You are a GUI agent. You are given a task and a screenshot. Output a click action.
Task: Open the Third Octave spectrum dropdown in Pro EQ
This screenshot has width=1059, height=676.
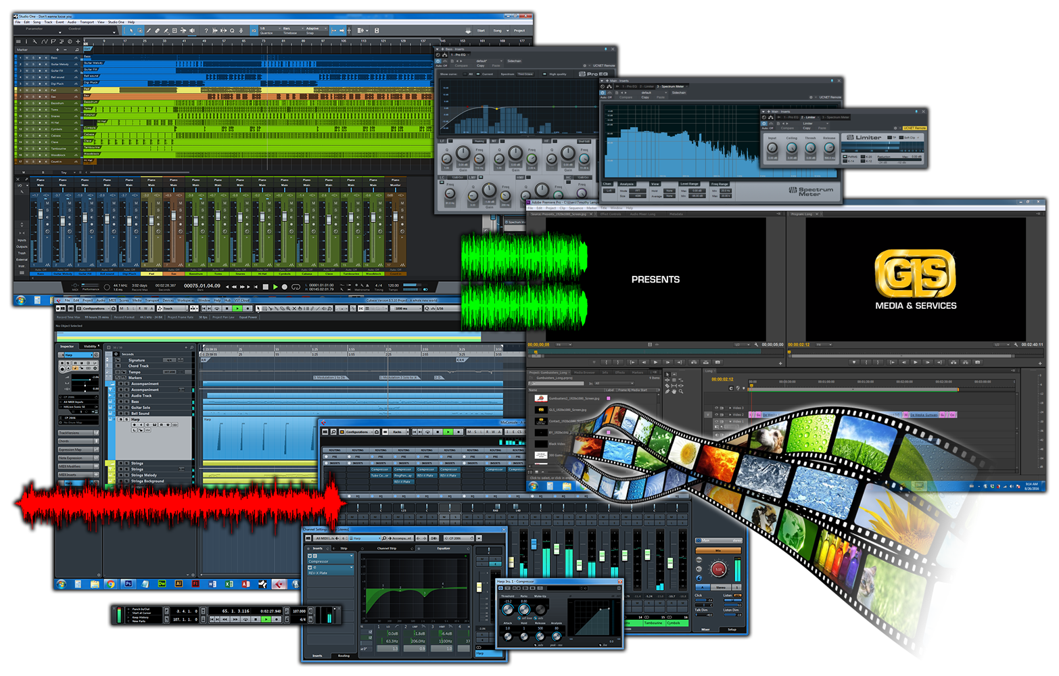point(525,74)
